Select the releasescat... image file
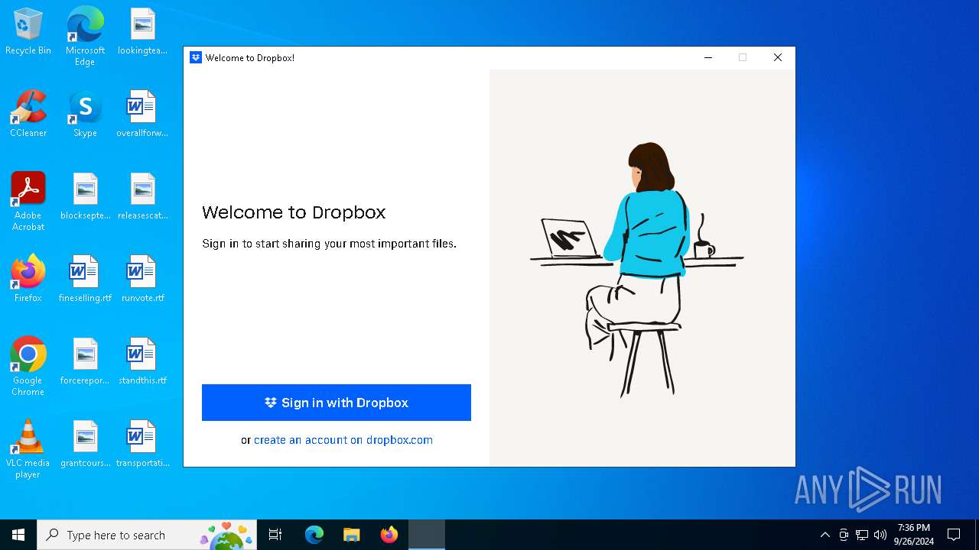Image resolution: width=979 pixels, height=550 pixels. pos(142,197)
